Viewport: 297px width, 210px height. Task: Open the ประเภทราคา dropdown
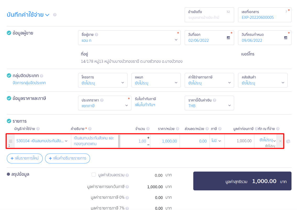point(105,103)
